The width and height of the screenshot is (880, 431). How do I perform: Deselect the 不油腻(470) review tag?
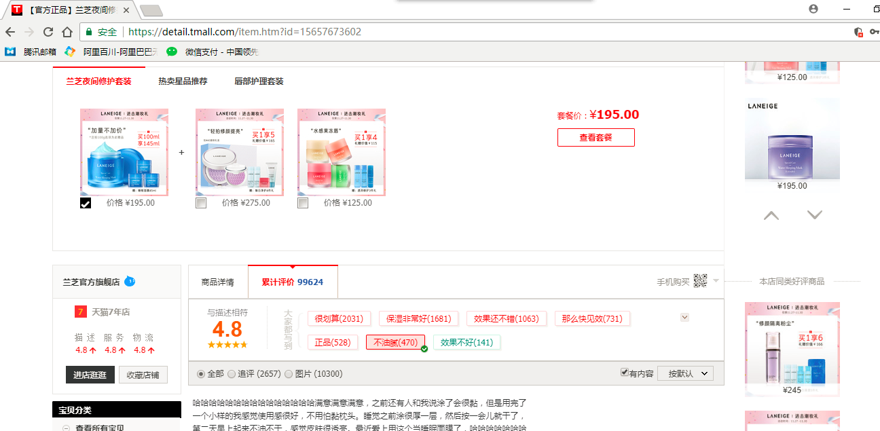(396, 343)
